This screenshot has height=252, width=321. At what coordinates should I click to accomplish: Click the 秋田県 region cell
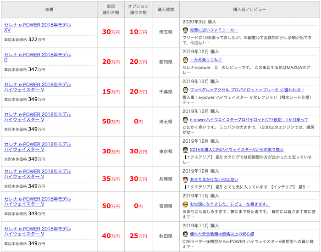[166, 236]
